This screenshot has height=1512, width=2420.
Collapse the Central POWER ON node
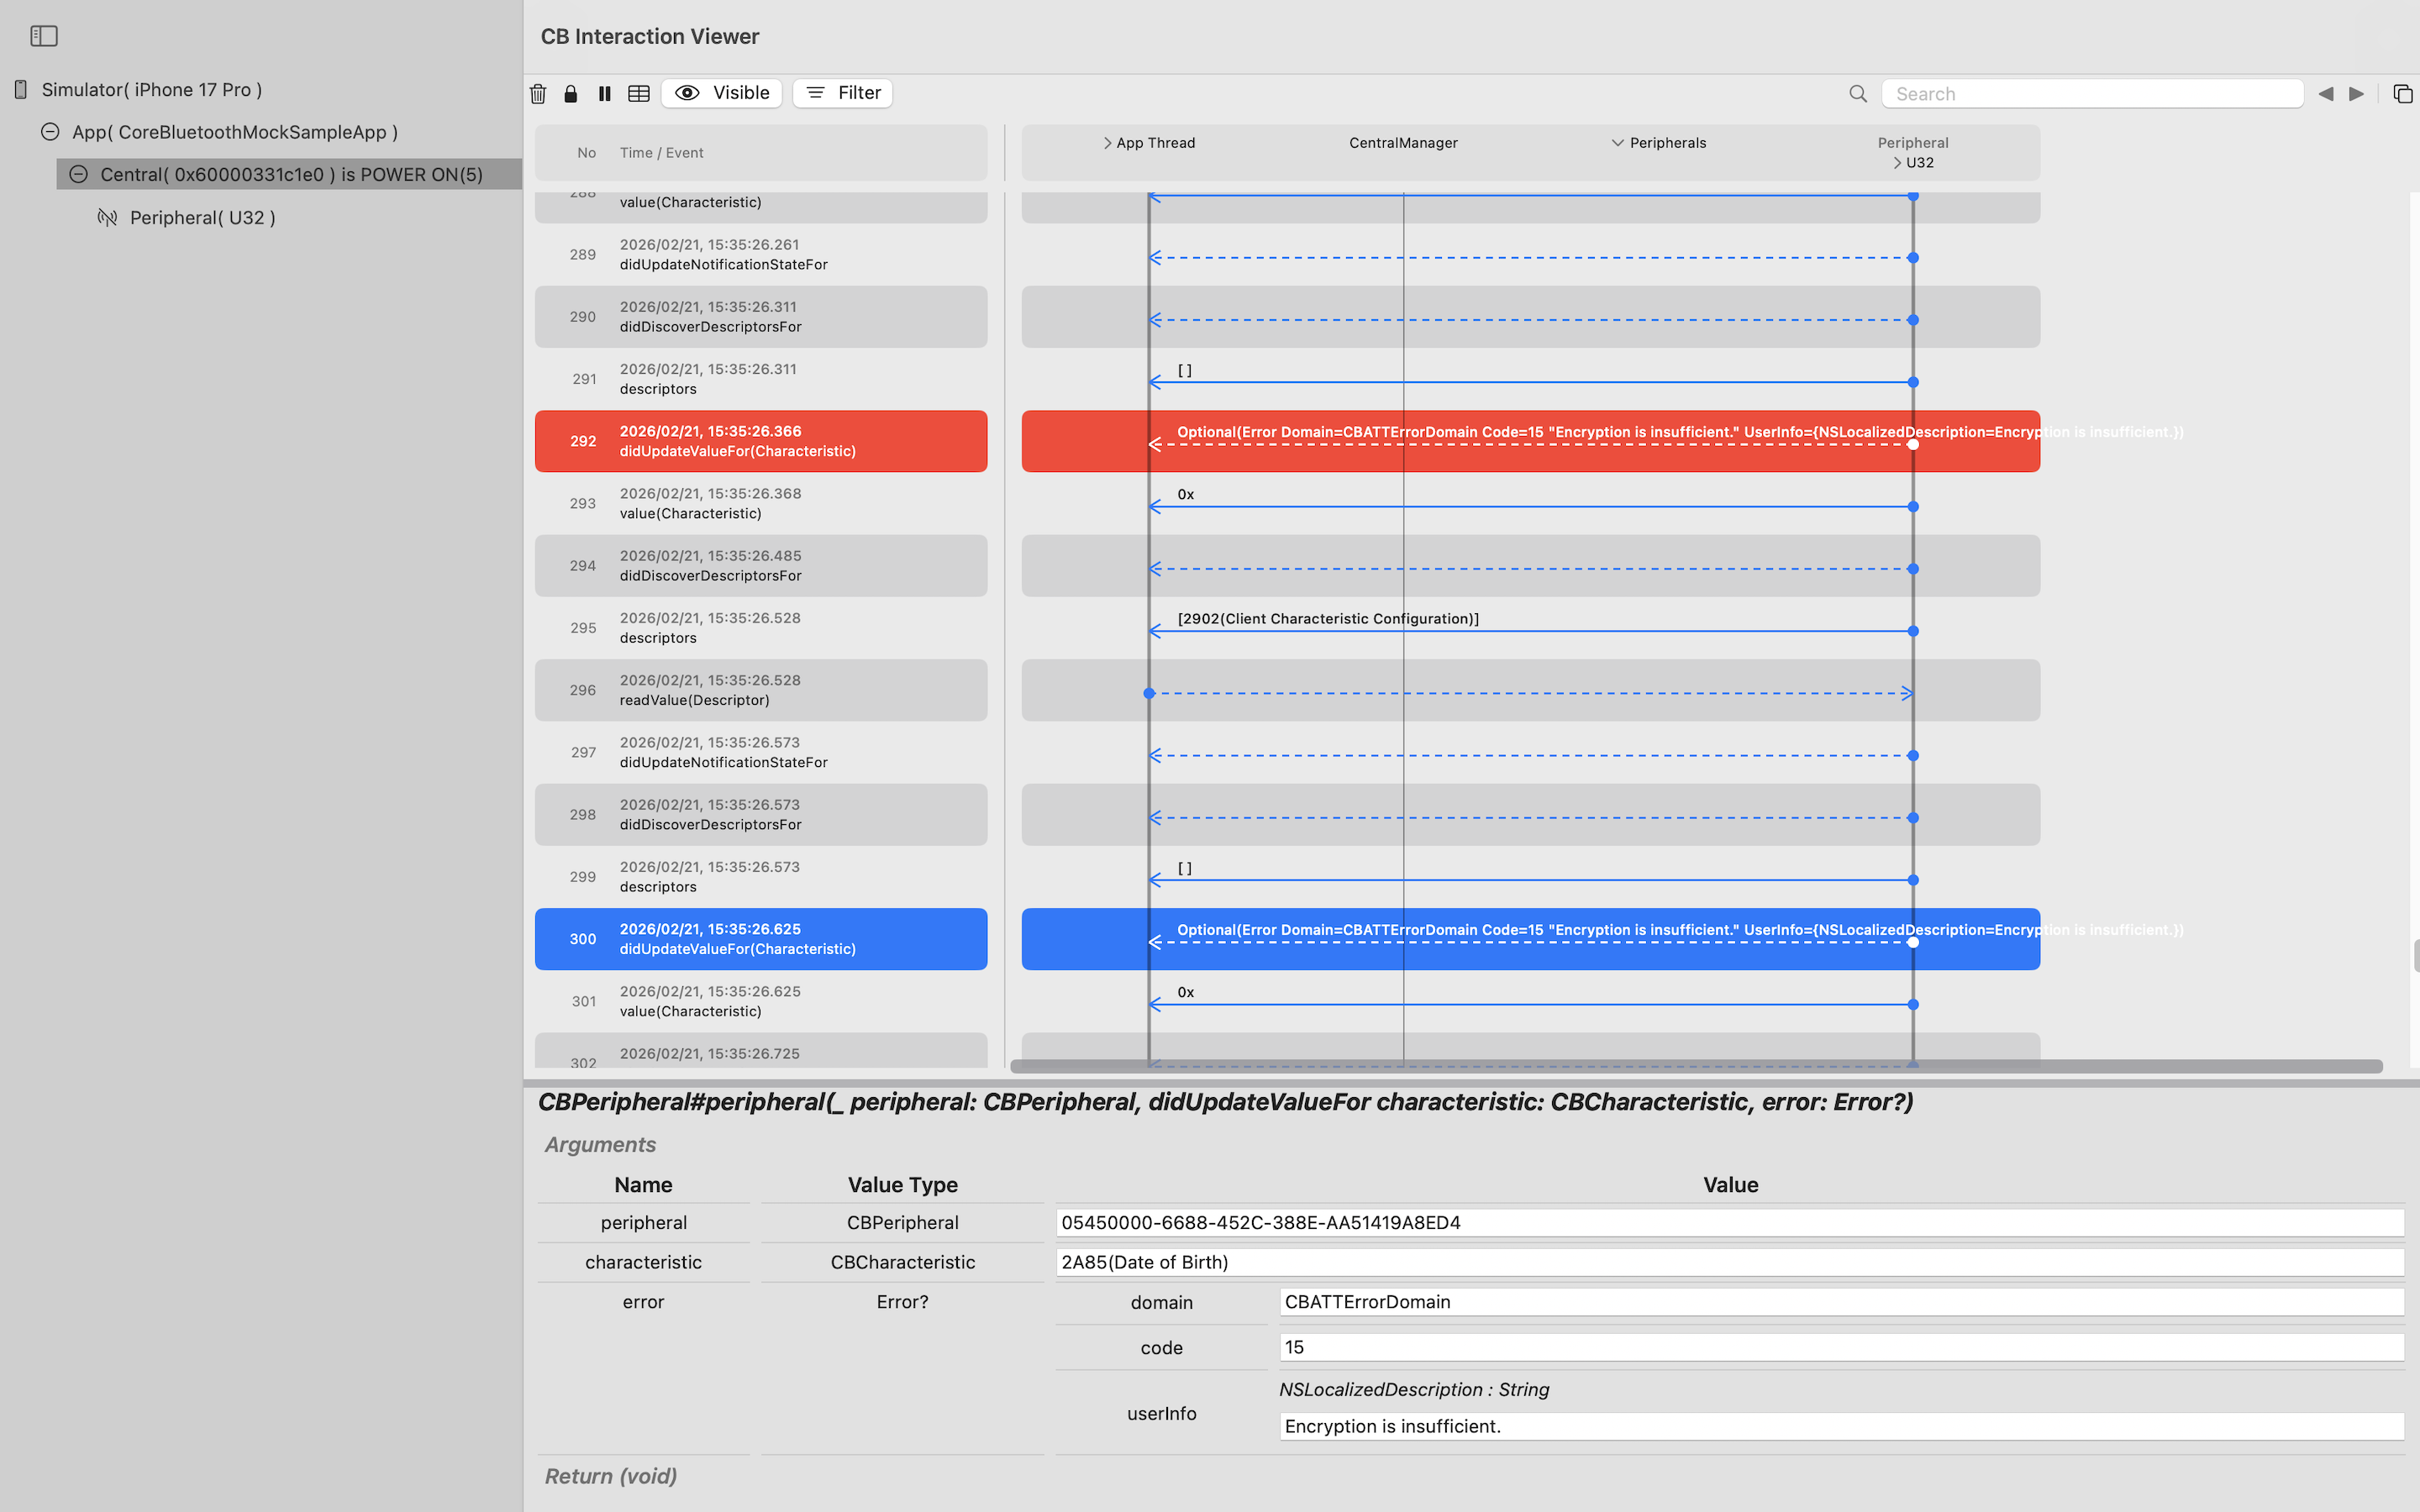[78, 174]
